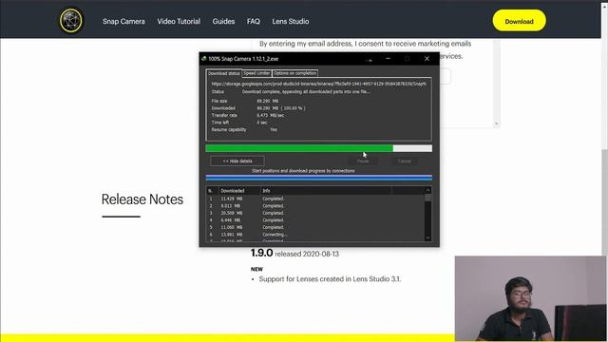Open the Options on completion tab
This screenshot has width=608, height=342.
[294, 73]
